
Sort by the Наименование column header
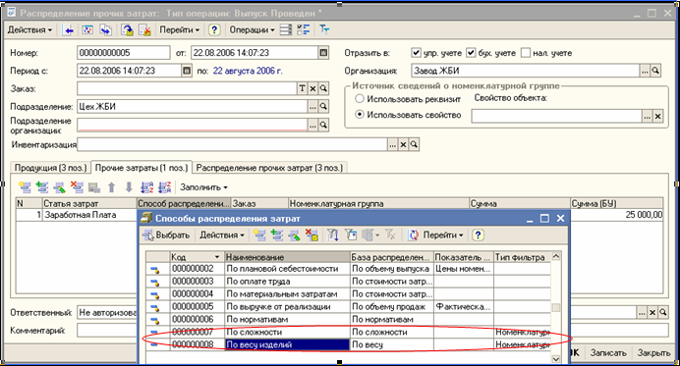(287, 257)
